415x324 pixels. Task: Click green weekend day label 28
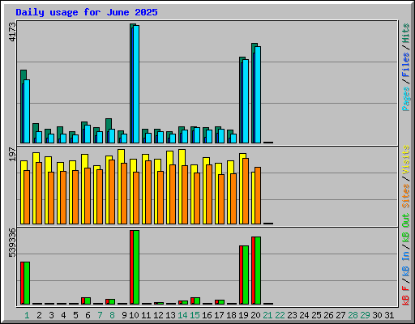pos(353,315)
